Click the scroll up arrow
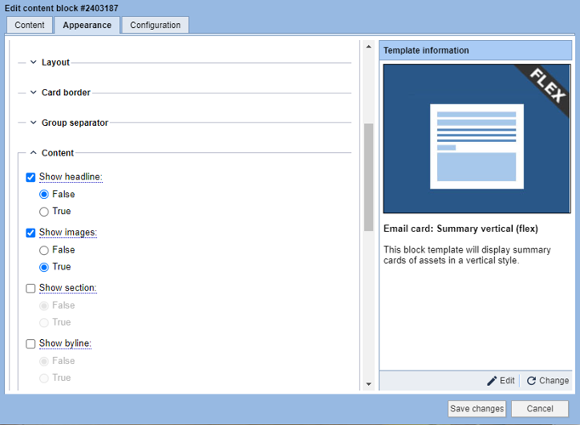Viewport: 580px width, 425px height. [x=368, y=47]
